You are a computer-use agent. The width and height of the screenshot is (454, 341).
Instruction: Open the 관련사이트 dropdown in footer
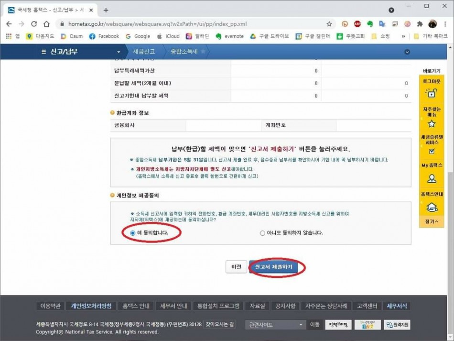coord(275,325)
